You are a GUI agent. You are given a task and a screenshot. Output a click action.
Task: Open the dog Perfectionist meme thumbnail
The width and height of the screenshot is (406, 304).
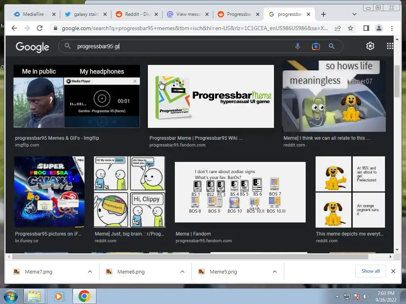(x=350, y=192)
